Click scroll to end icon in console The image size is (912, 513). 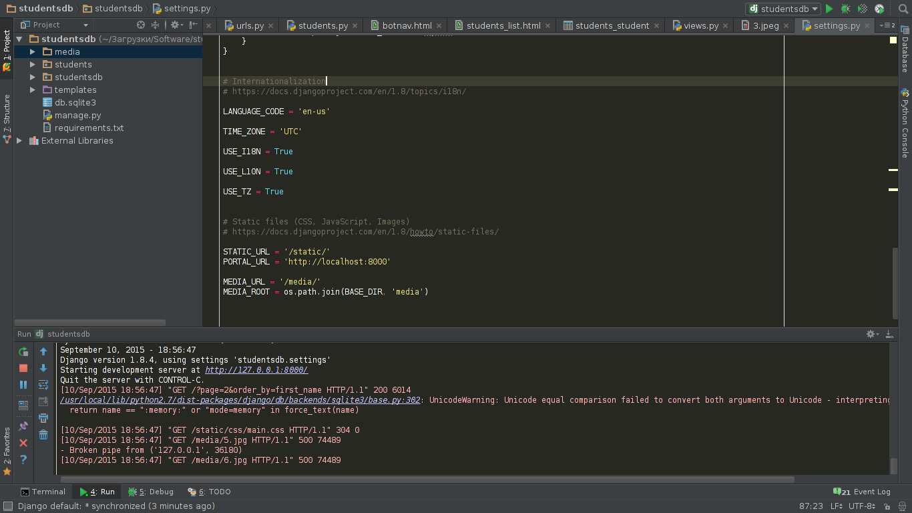pos(43,401)
